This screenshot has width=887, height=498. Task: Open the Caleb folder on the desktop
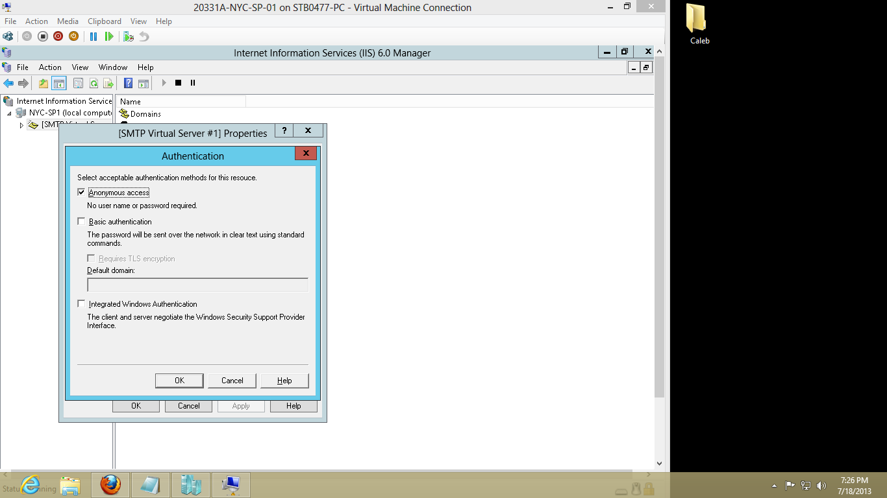699,24
